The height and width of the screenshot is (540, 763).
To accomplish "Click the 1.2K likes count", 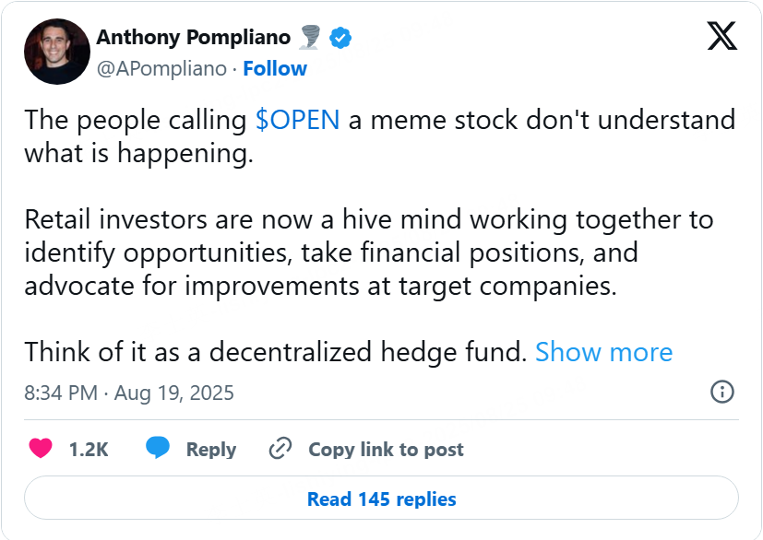I will coord(89,449).
